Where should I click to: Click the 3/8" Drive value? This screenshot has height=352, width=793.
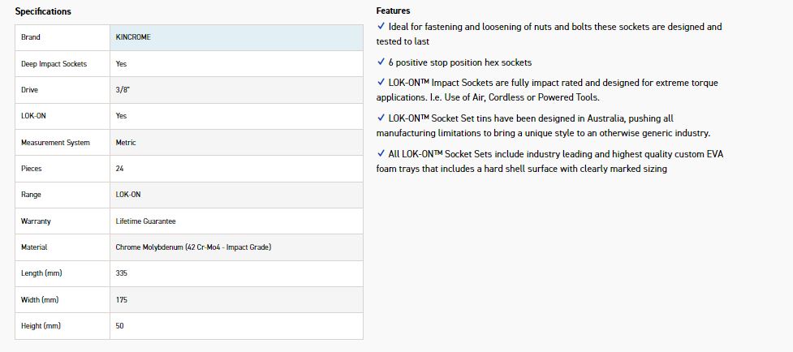click(x=123, y=90)
